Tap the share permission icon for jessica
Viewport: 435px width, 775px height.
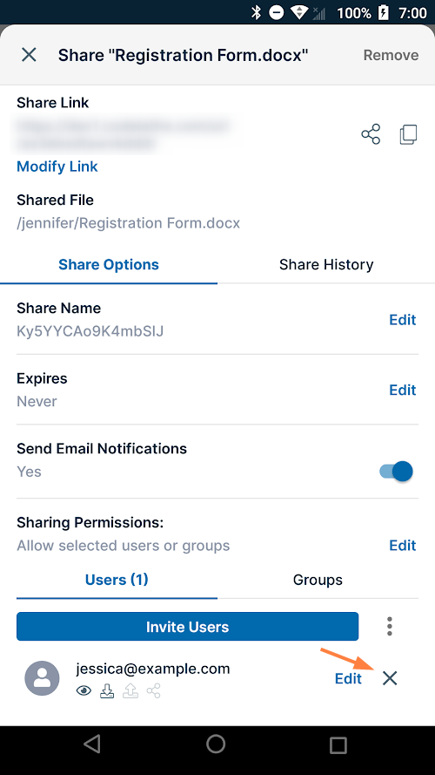click(153, 690)
